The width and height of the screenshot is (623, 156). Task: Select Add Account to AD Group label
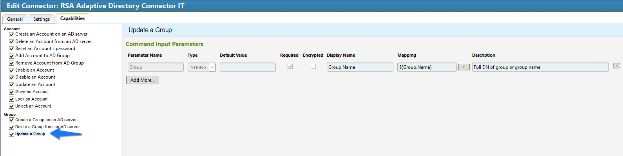click(x=42, y=56)
